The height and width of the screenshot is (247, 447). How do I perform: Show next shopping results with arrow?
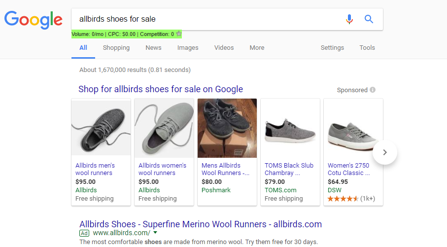pyautogui.click(x=385, y=152)
